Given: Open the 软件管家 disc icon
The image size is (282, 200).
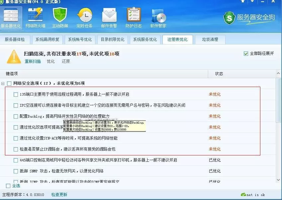Looking at the screenshot, I should click(x=158, y=18).
